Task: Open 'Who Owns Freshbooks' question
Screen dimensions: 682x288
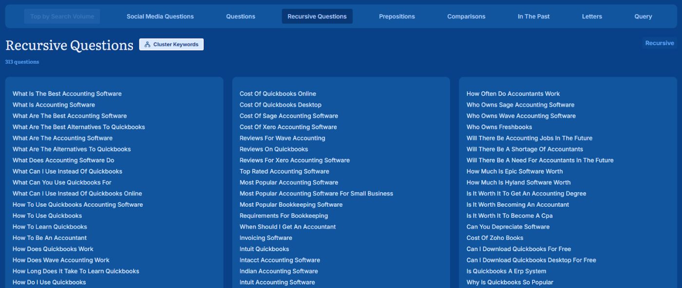Action: (499, 127)
